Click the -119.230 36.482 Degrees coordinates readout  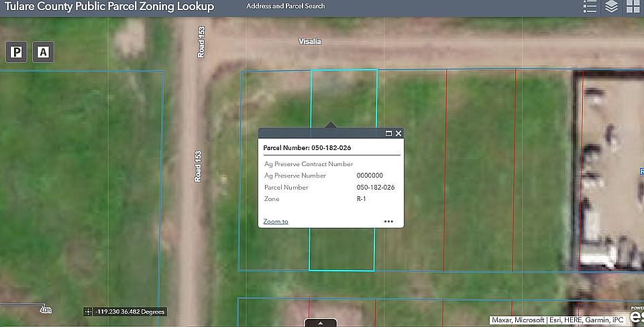tap(129, 312)
